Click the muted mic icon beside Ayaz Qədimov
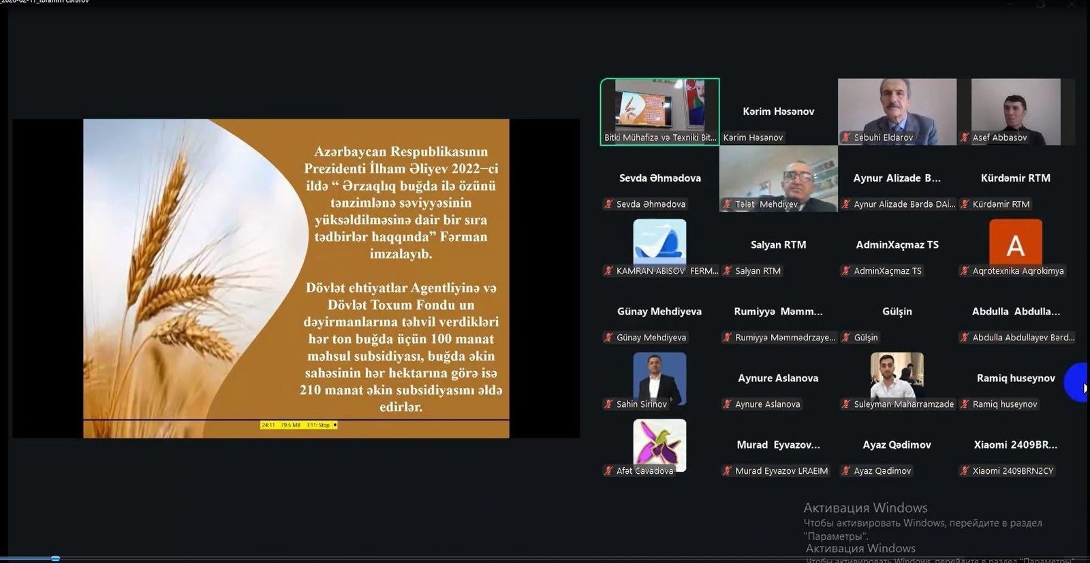The width and height of the screenshot is (1090, 563). click(x=846, y=471)
